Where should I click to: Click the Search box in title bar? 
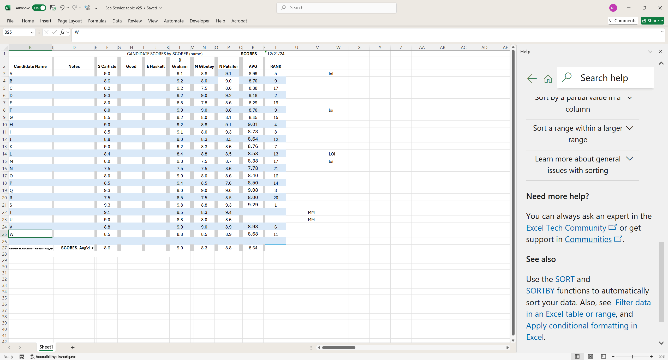pyautogui.click(x=337, y=8)
